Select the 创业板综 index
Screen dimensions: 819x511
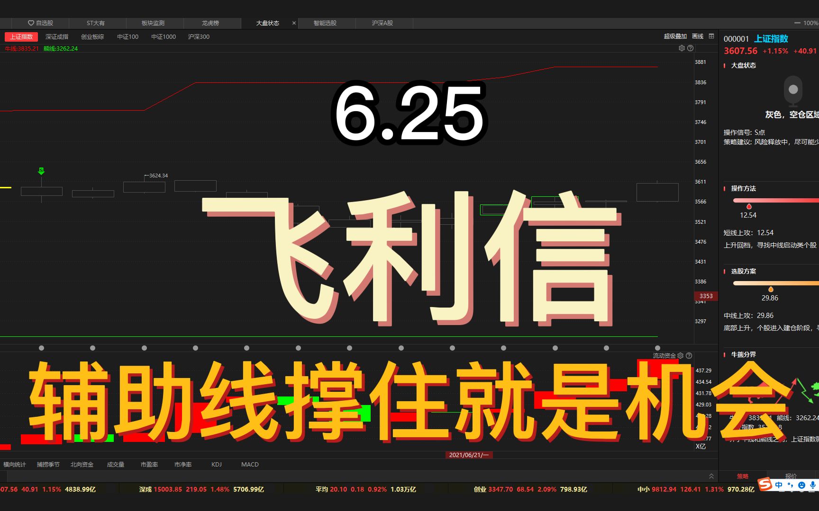click(92, 36)
